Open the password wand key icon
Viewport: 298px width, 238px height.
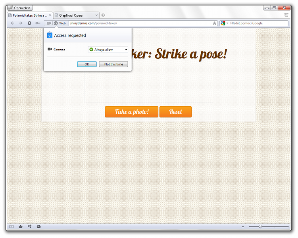click(38, 23)
